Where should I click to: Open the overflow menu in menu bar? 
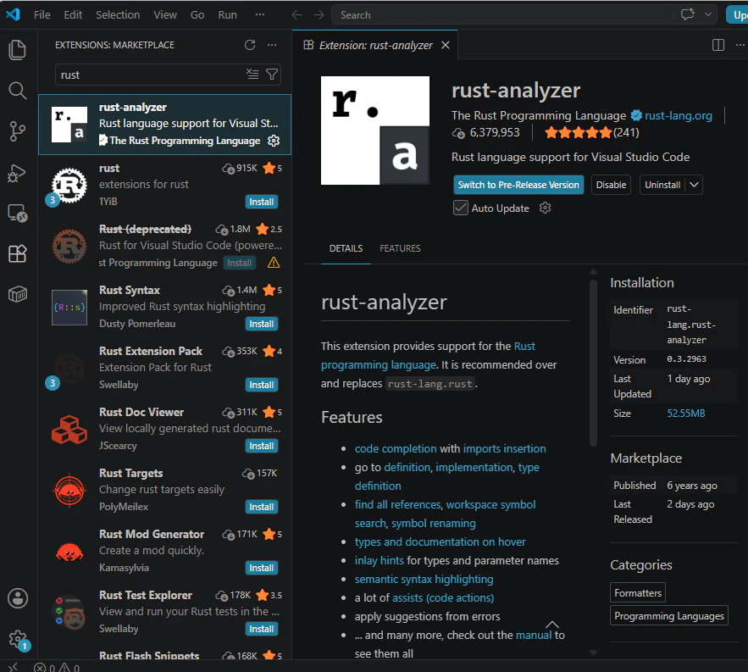pos(260,14)
